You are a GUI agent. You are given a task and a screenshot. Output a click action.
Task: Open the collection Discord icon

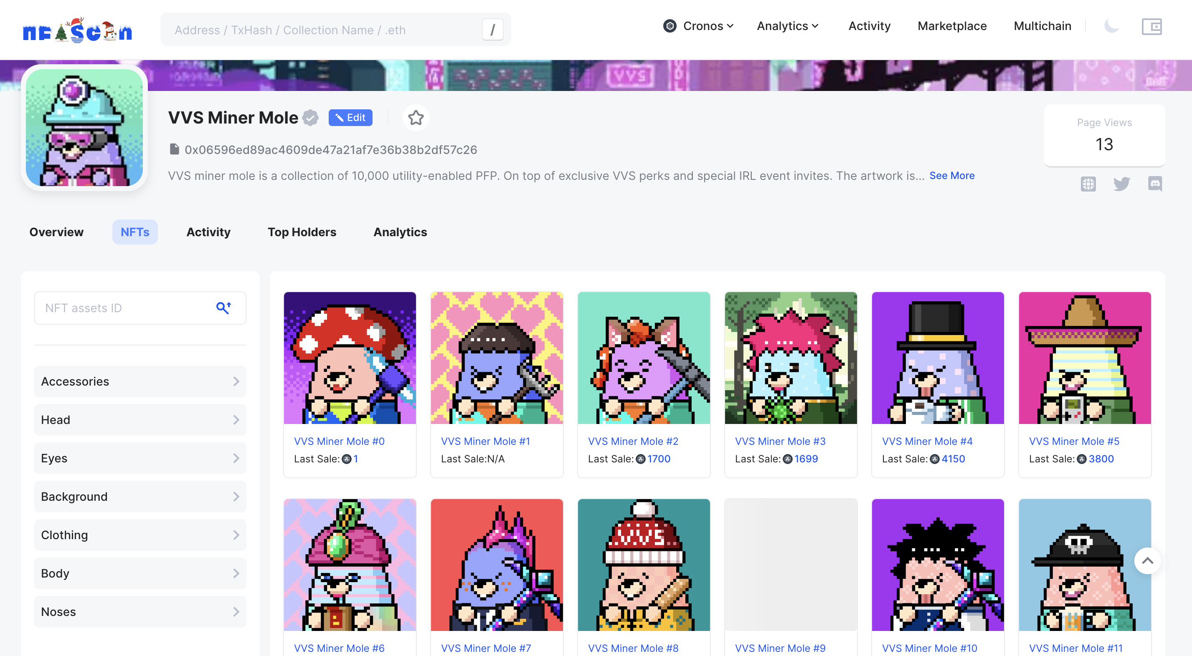coord(1154,184)
